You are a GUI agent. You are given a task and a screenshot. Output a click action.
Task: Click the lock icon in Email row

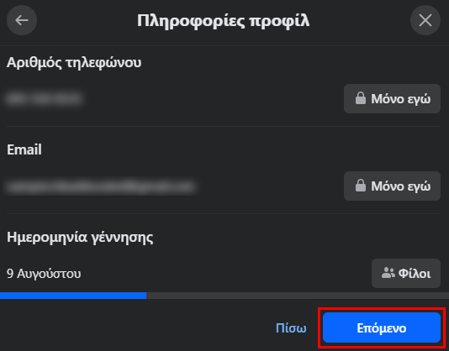point(361,186)
